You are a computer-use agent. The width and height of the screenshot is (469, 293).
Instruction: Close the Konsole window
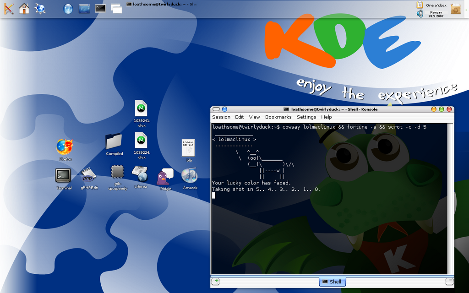449,109
